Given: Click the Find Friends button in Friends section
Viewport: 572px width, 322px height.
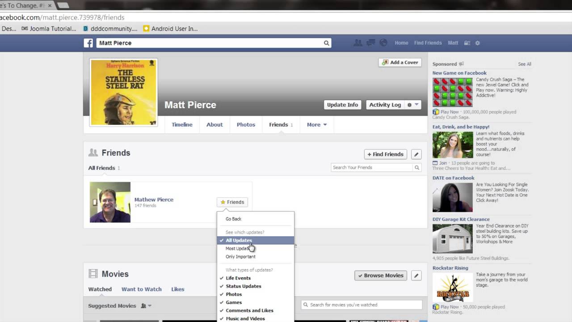Looking at the screenshot, I should [x=386, y=154].
